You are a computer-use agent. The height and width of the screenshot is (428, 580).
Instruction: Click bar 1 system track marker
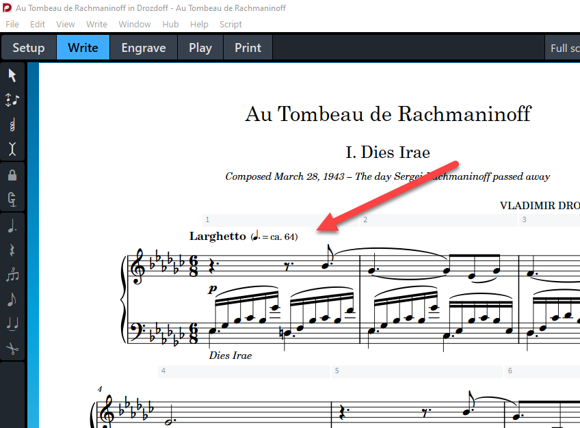pos(280,219)
